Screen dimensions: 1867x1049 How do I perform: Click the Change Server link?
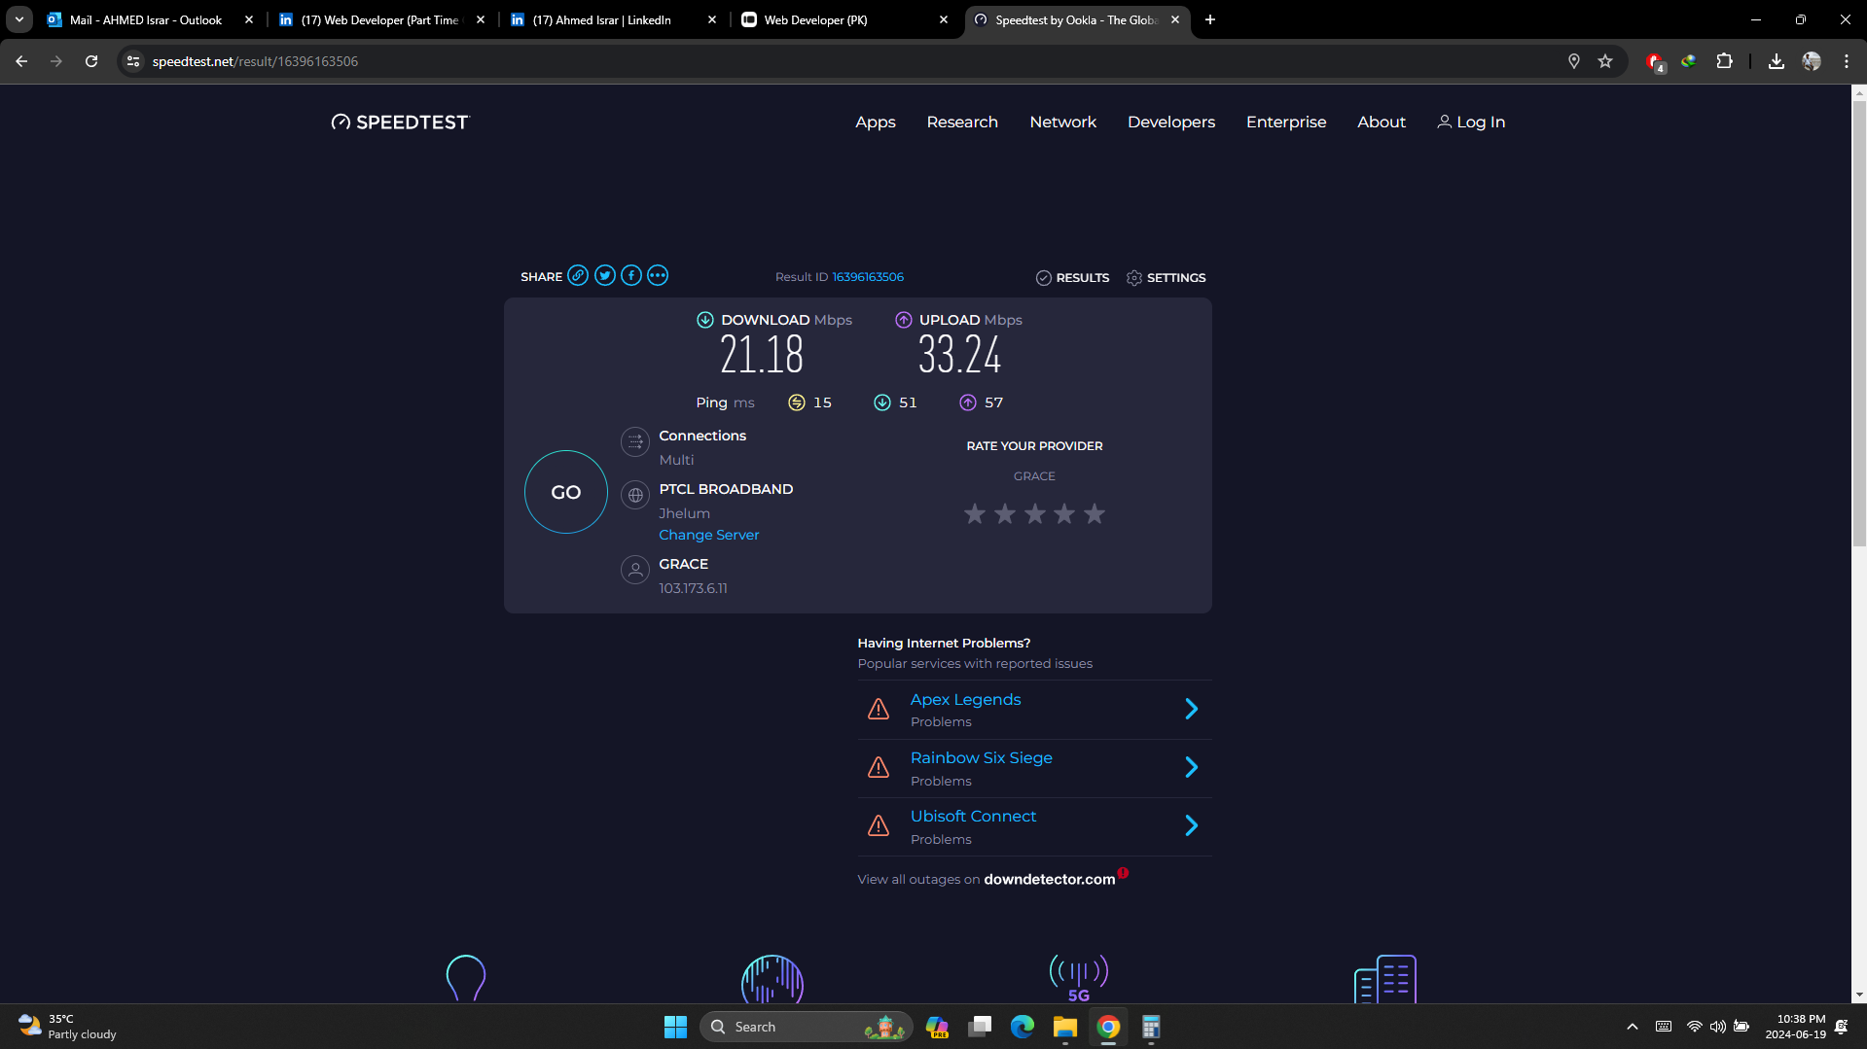click(708, 536)
